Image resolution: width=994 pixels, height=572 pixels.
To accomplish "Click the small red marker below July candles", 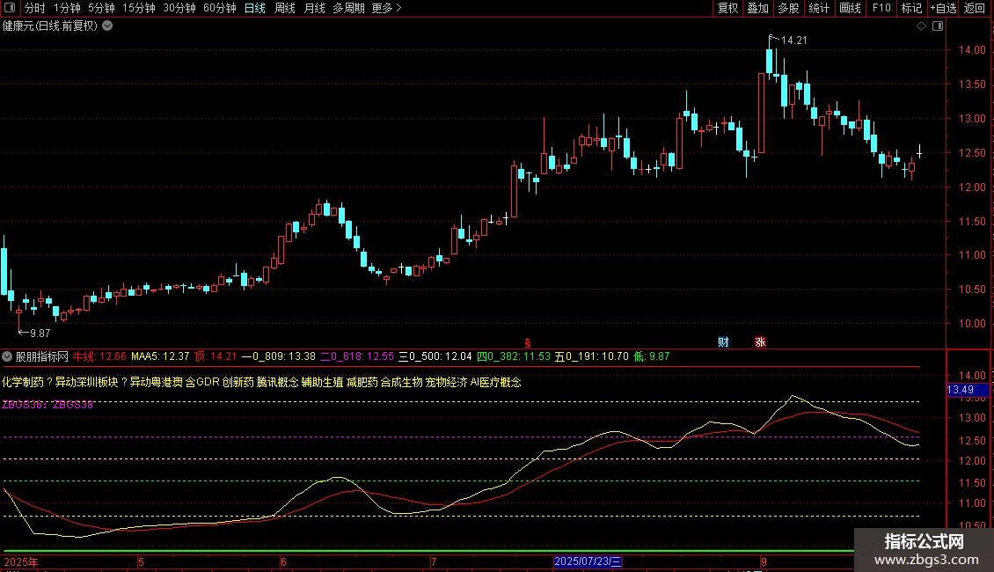I will 528,342.
